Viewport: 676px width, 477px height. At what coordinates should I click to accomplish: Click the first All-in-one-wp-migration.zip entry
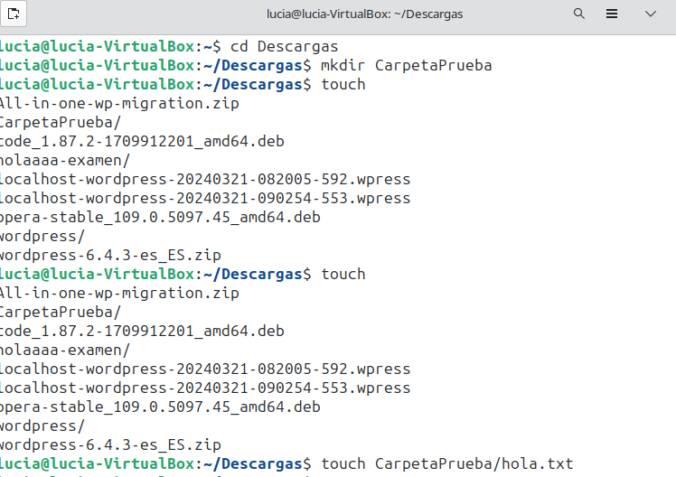coord(119,103)
